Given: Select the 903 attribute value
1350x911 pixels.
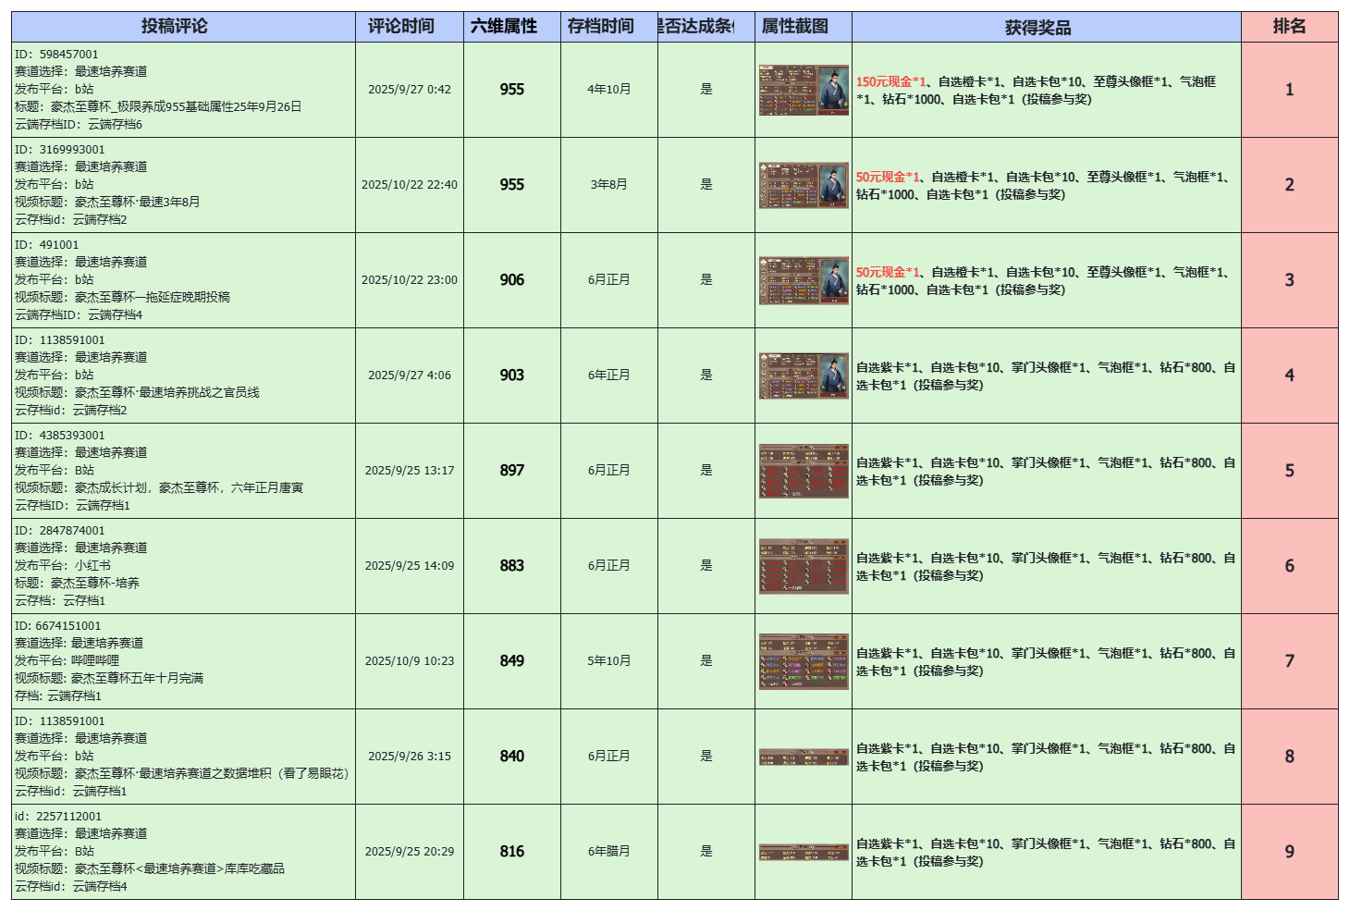Looking at the screenshot, I should point(512,375).
